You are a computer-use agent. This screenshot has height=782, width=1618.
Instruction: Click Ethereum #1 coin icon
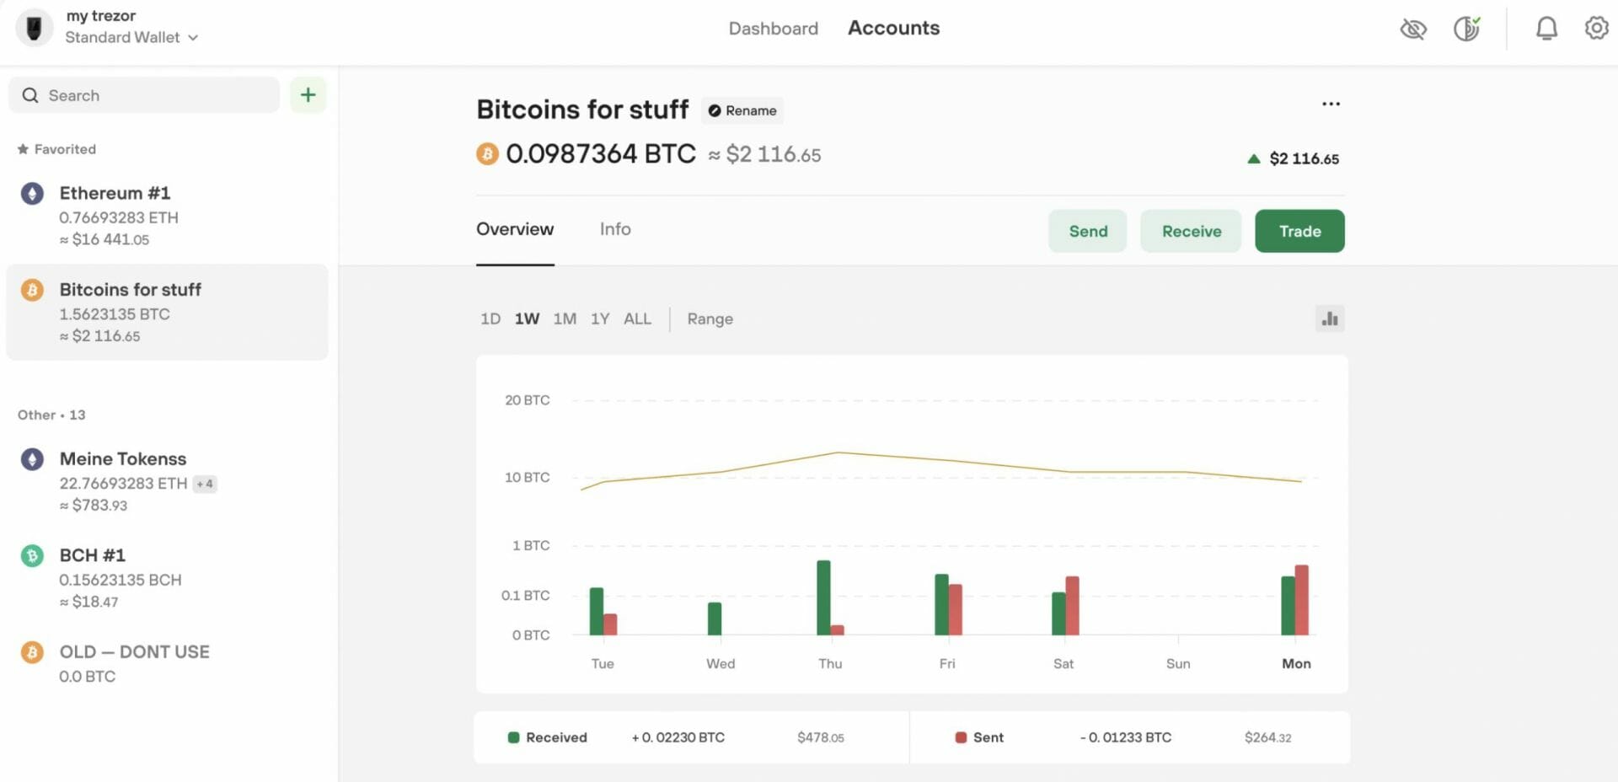pyautogui.click(x=32, y=194)
